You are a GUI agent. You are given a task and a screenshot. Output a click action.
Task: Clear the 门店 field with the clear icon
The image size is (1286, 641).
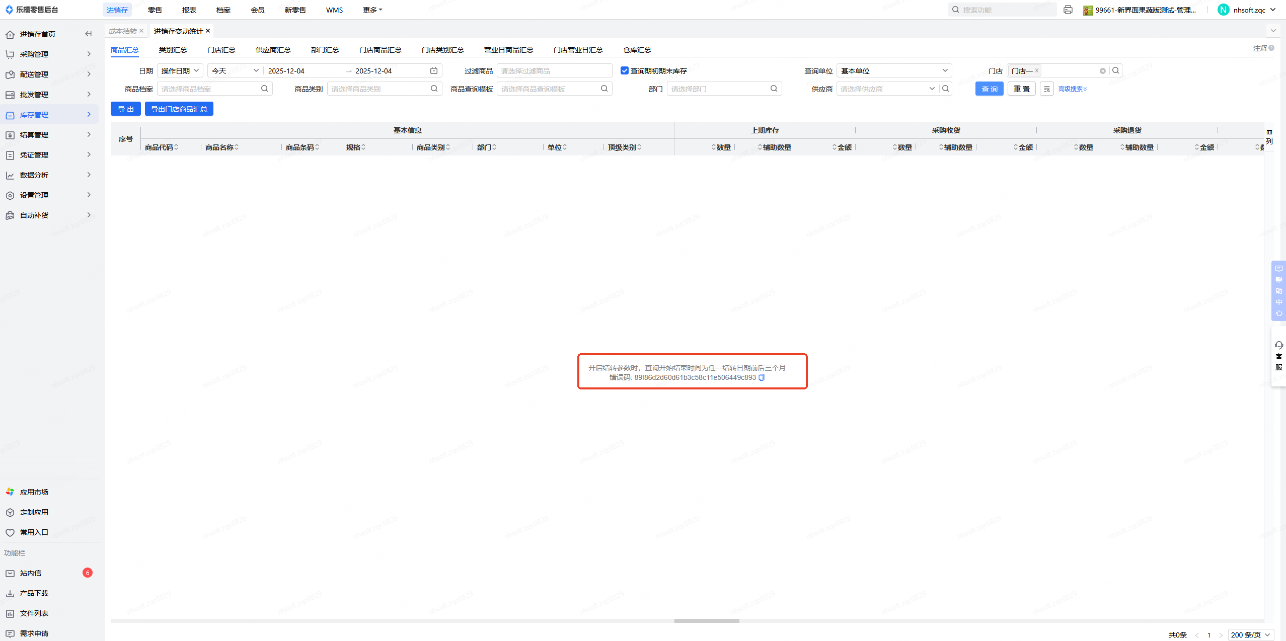coord(1102,71)
